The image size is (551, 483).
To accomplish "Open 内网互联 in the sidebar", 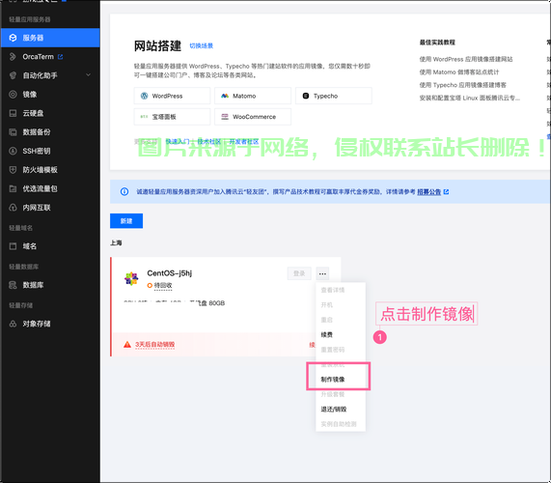I will [x=37, y=208].
